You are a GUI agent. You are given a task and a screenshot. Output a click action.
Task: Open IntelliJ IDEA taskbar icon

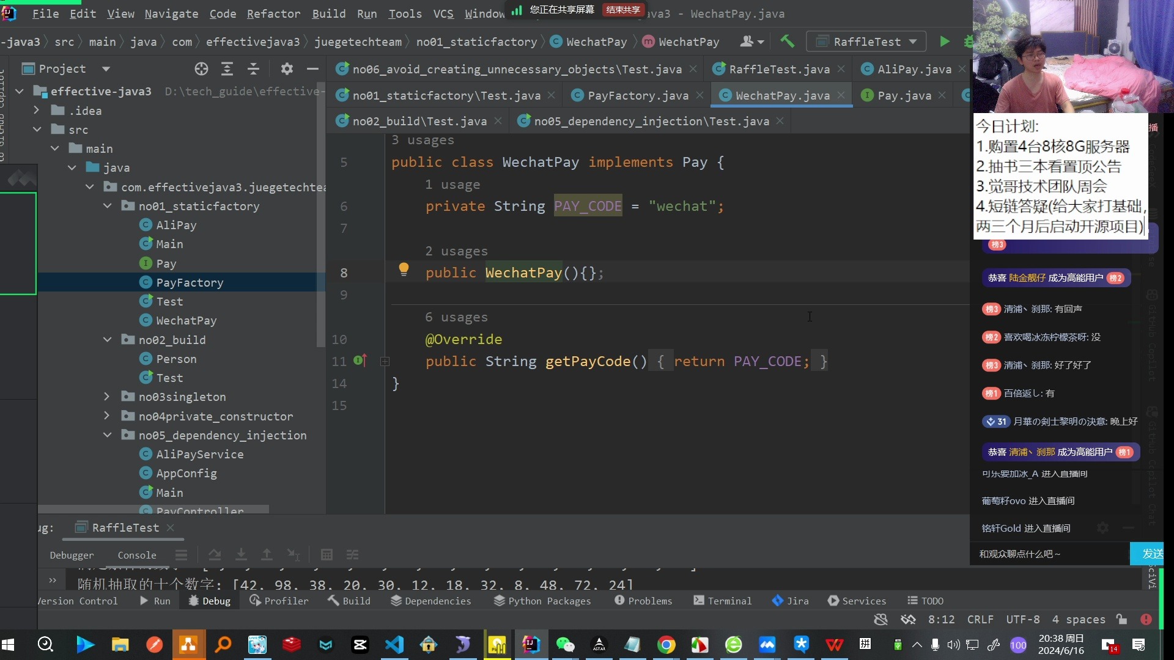[531, 645]
